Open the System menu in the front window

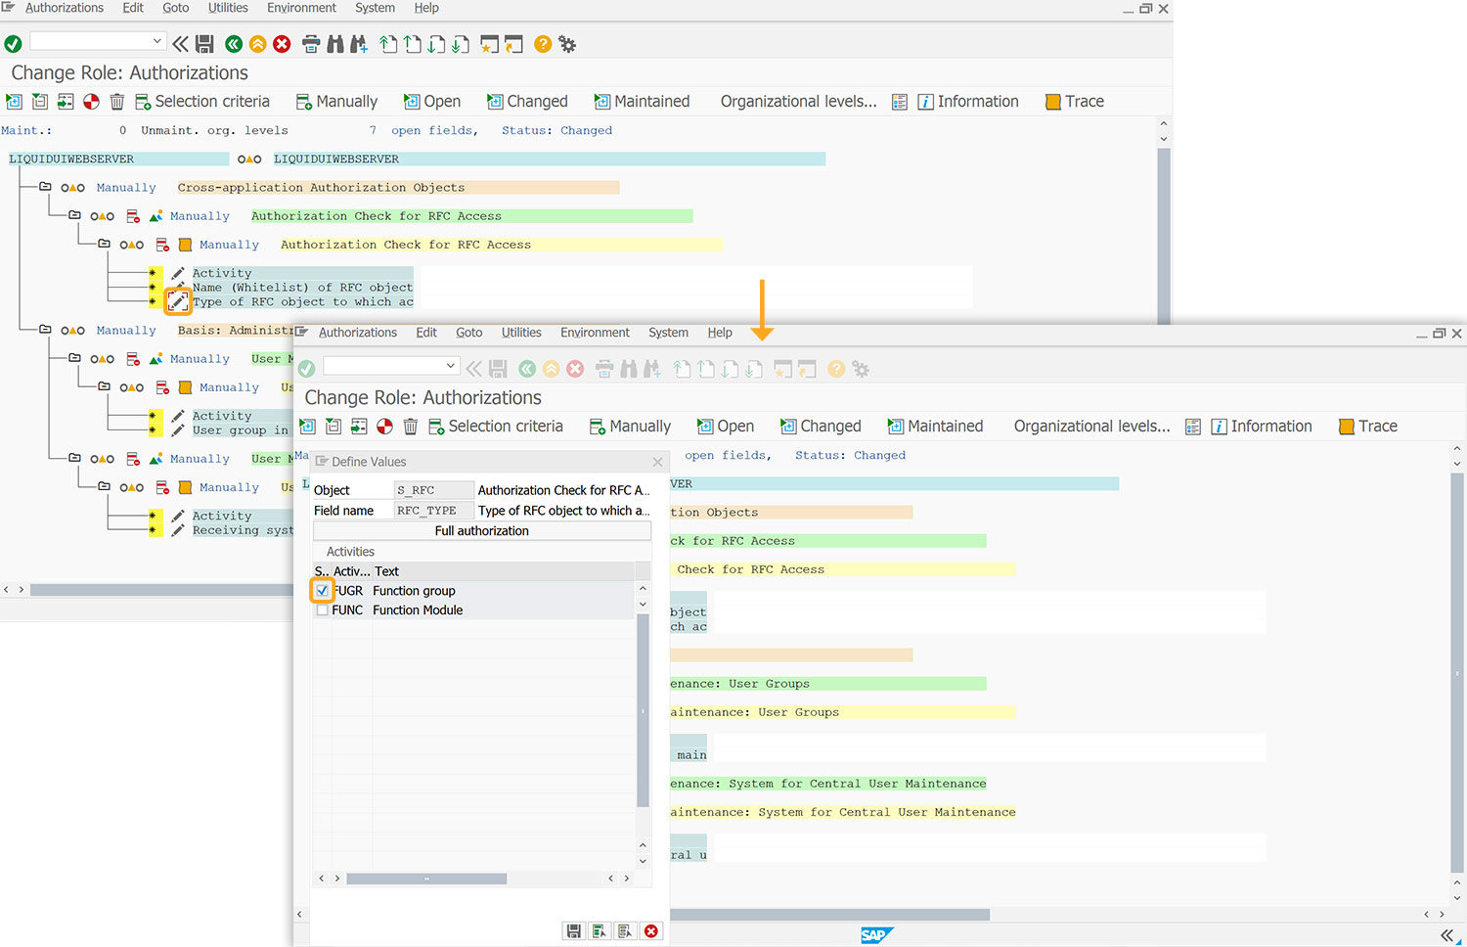[668, 333]
